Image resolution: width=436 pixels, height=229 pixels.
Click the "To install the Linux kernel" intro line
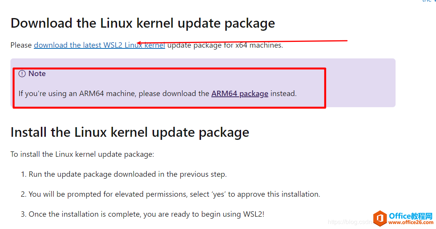(82, 154)
